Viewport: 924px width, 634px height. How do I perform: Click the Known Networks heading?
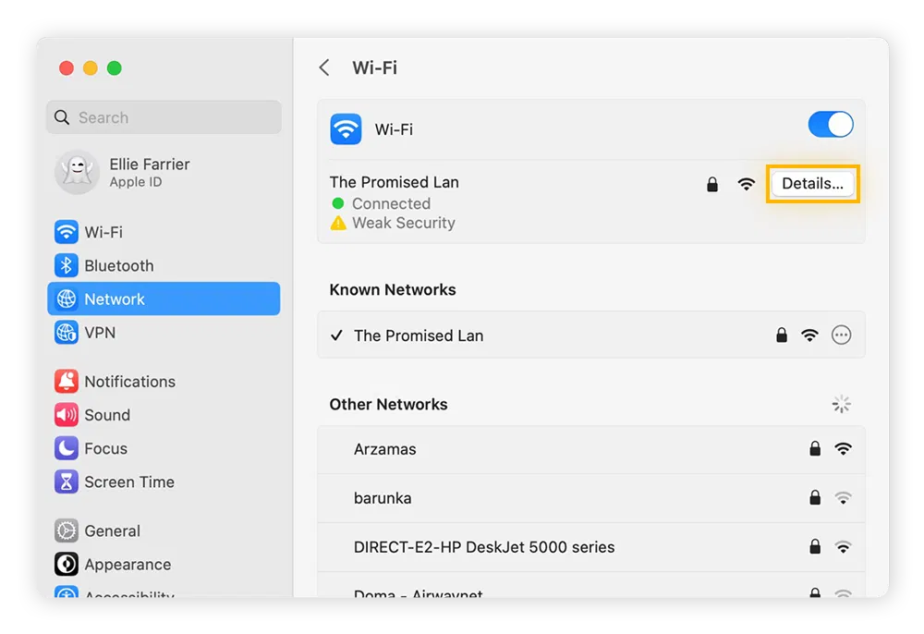pyautogui.click(x=393, y=290)
